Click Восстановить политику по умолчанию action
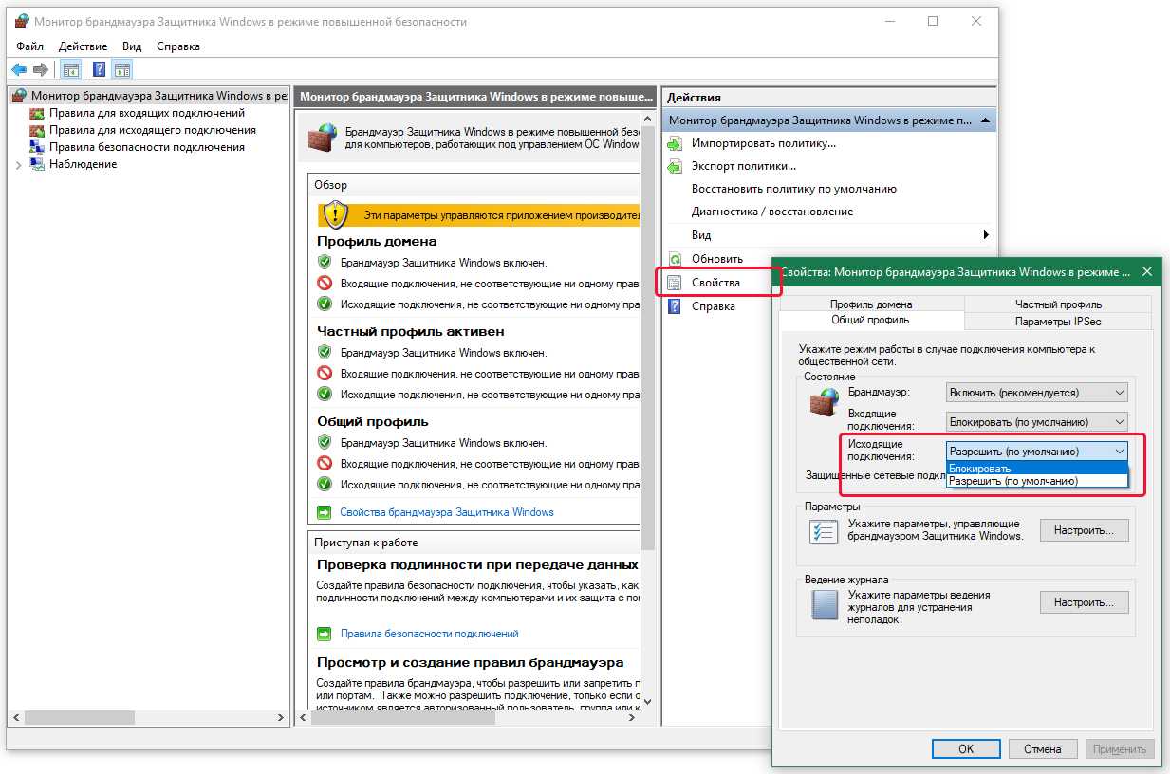This screenshot has width=1170, height=774. pyautogui.click(x=793, y=189)
